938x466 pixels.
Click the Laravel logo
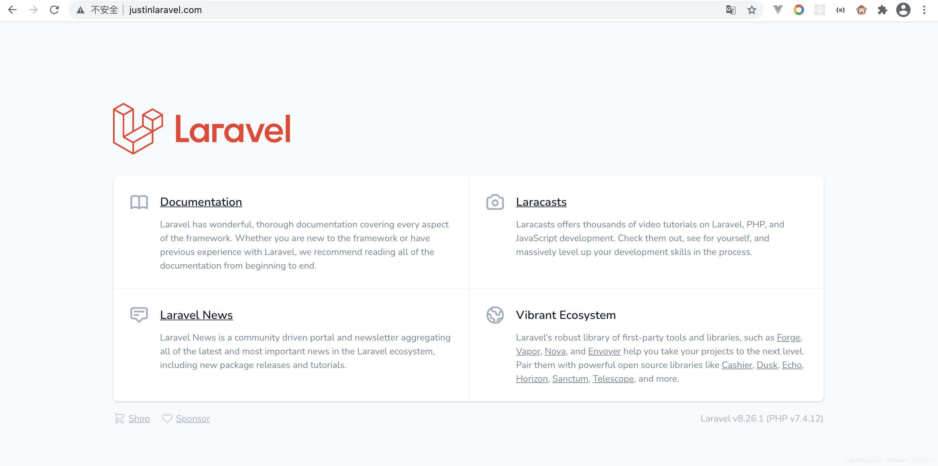[202, 129]
